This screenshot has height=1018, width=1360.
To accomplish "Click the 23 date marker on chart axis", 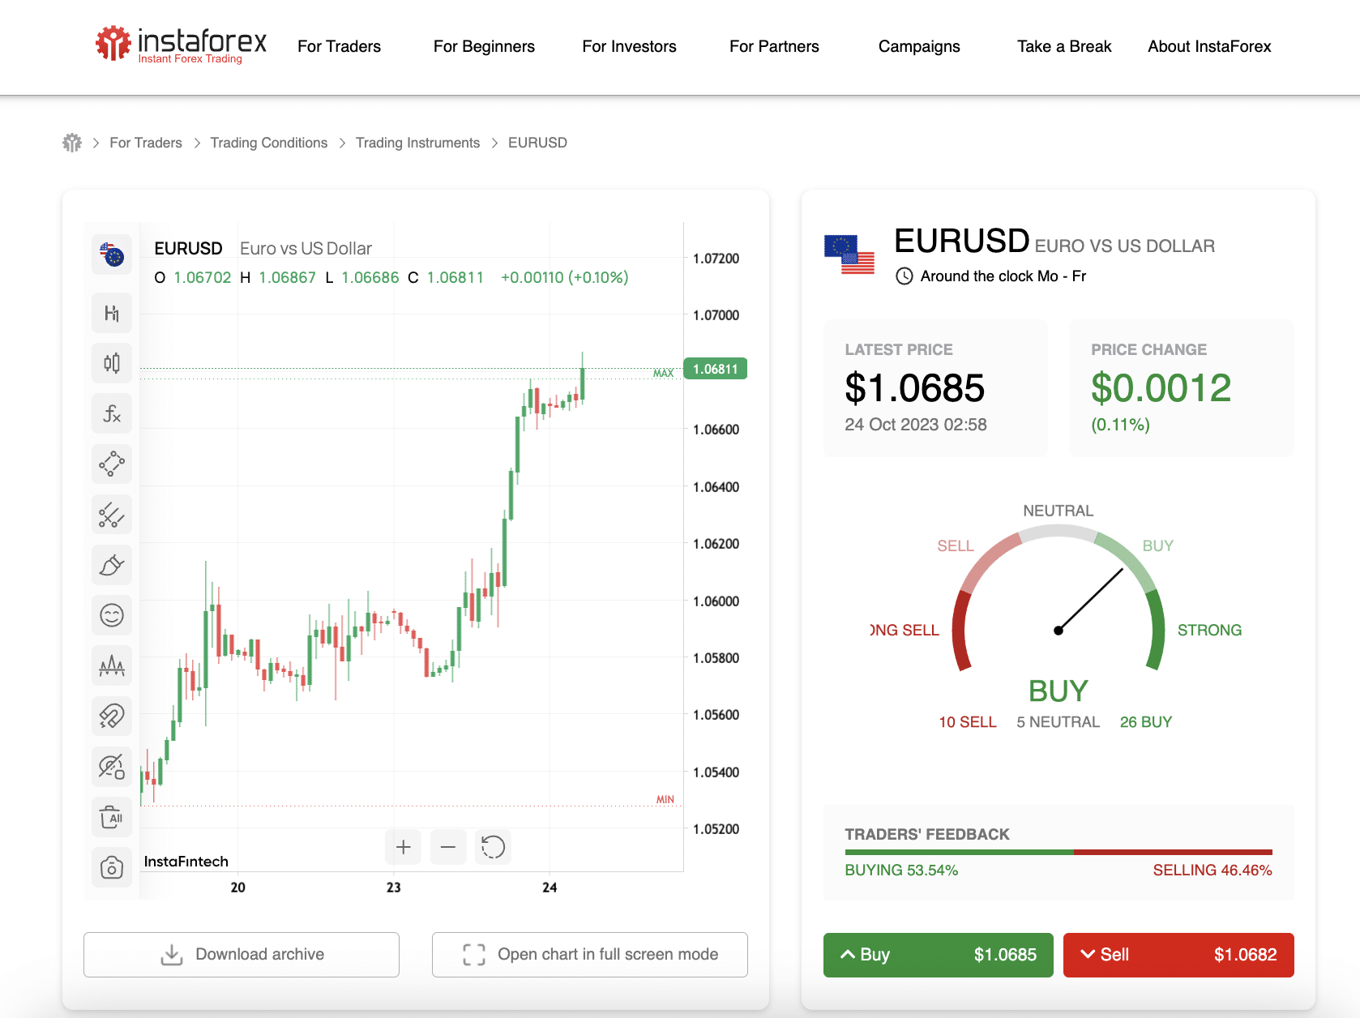I will coord(394,888).
